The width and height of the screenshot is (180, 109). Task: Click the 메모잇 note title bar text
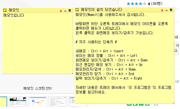coord(14,10)
